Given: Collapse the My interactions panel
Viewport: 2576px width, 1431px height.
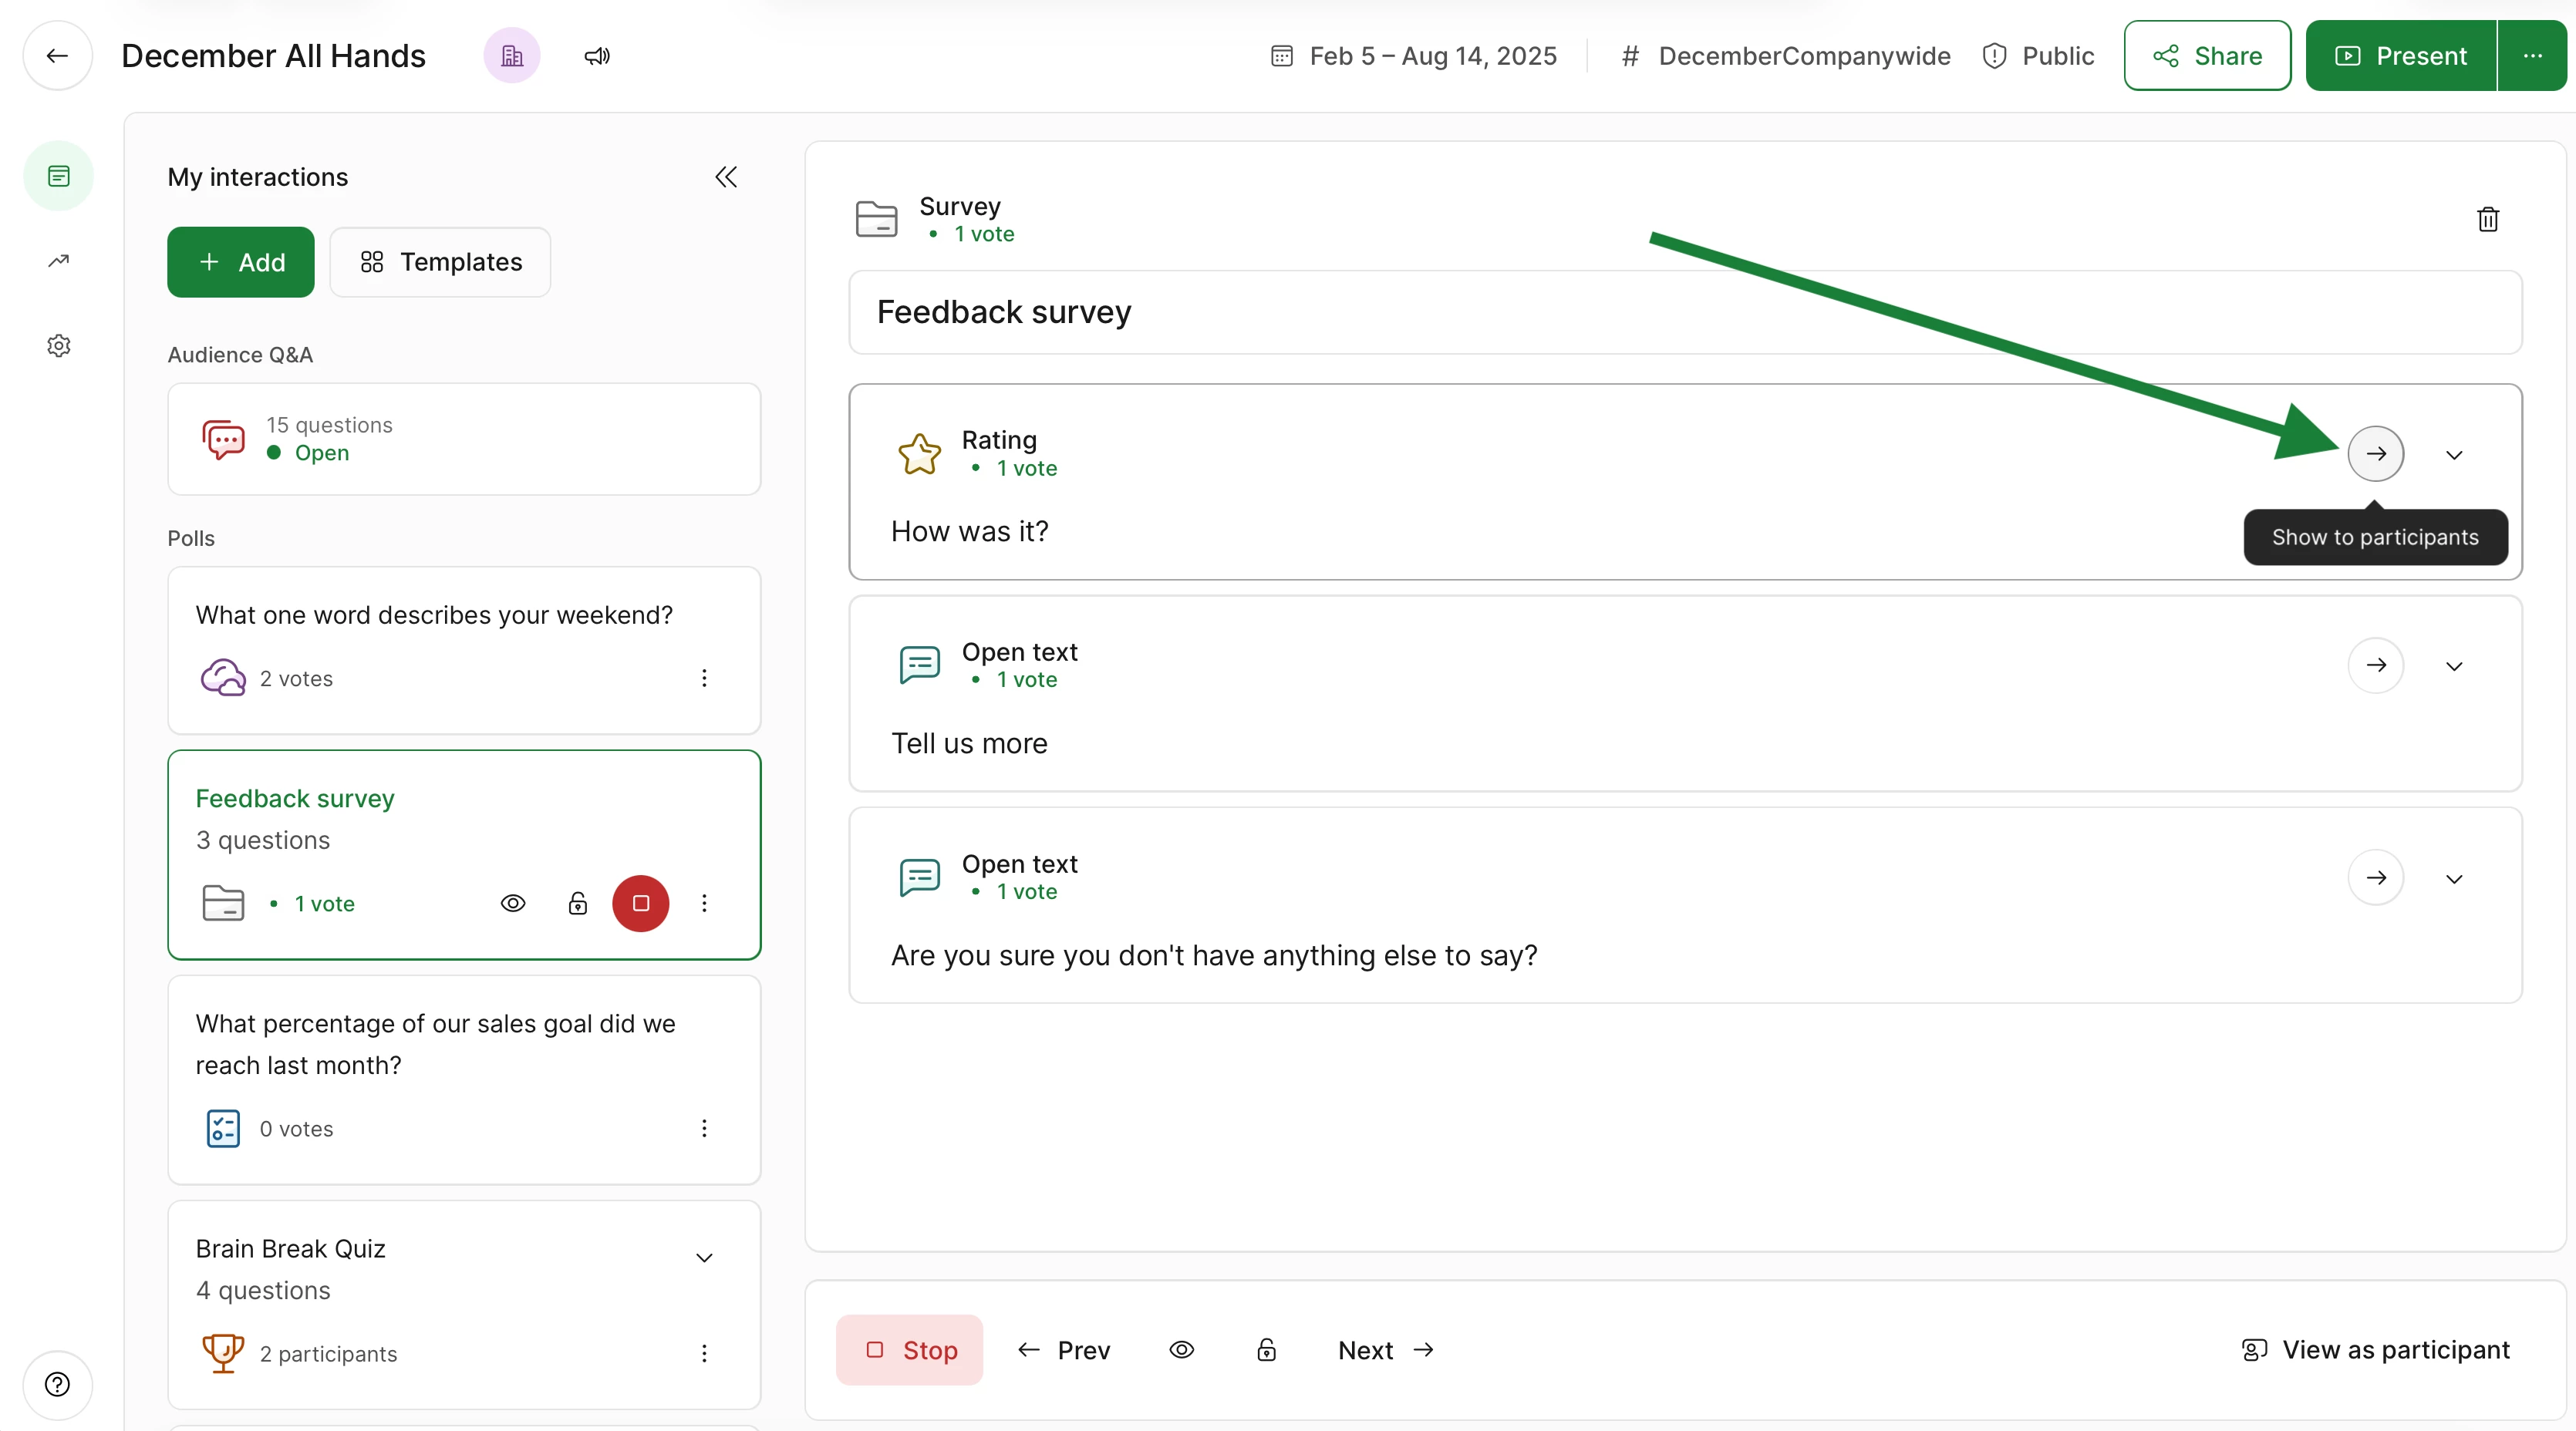Looking at the screenshot, I should (726, 177).
